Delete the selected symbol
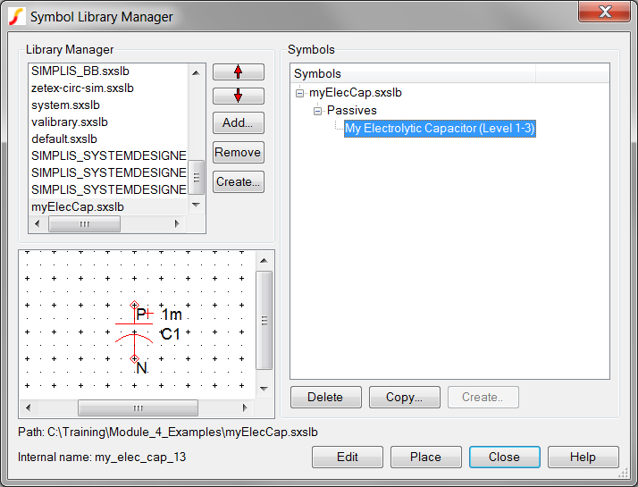The image size is (638, 487). click(x=325, y=397)
